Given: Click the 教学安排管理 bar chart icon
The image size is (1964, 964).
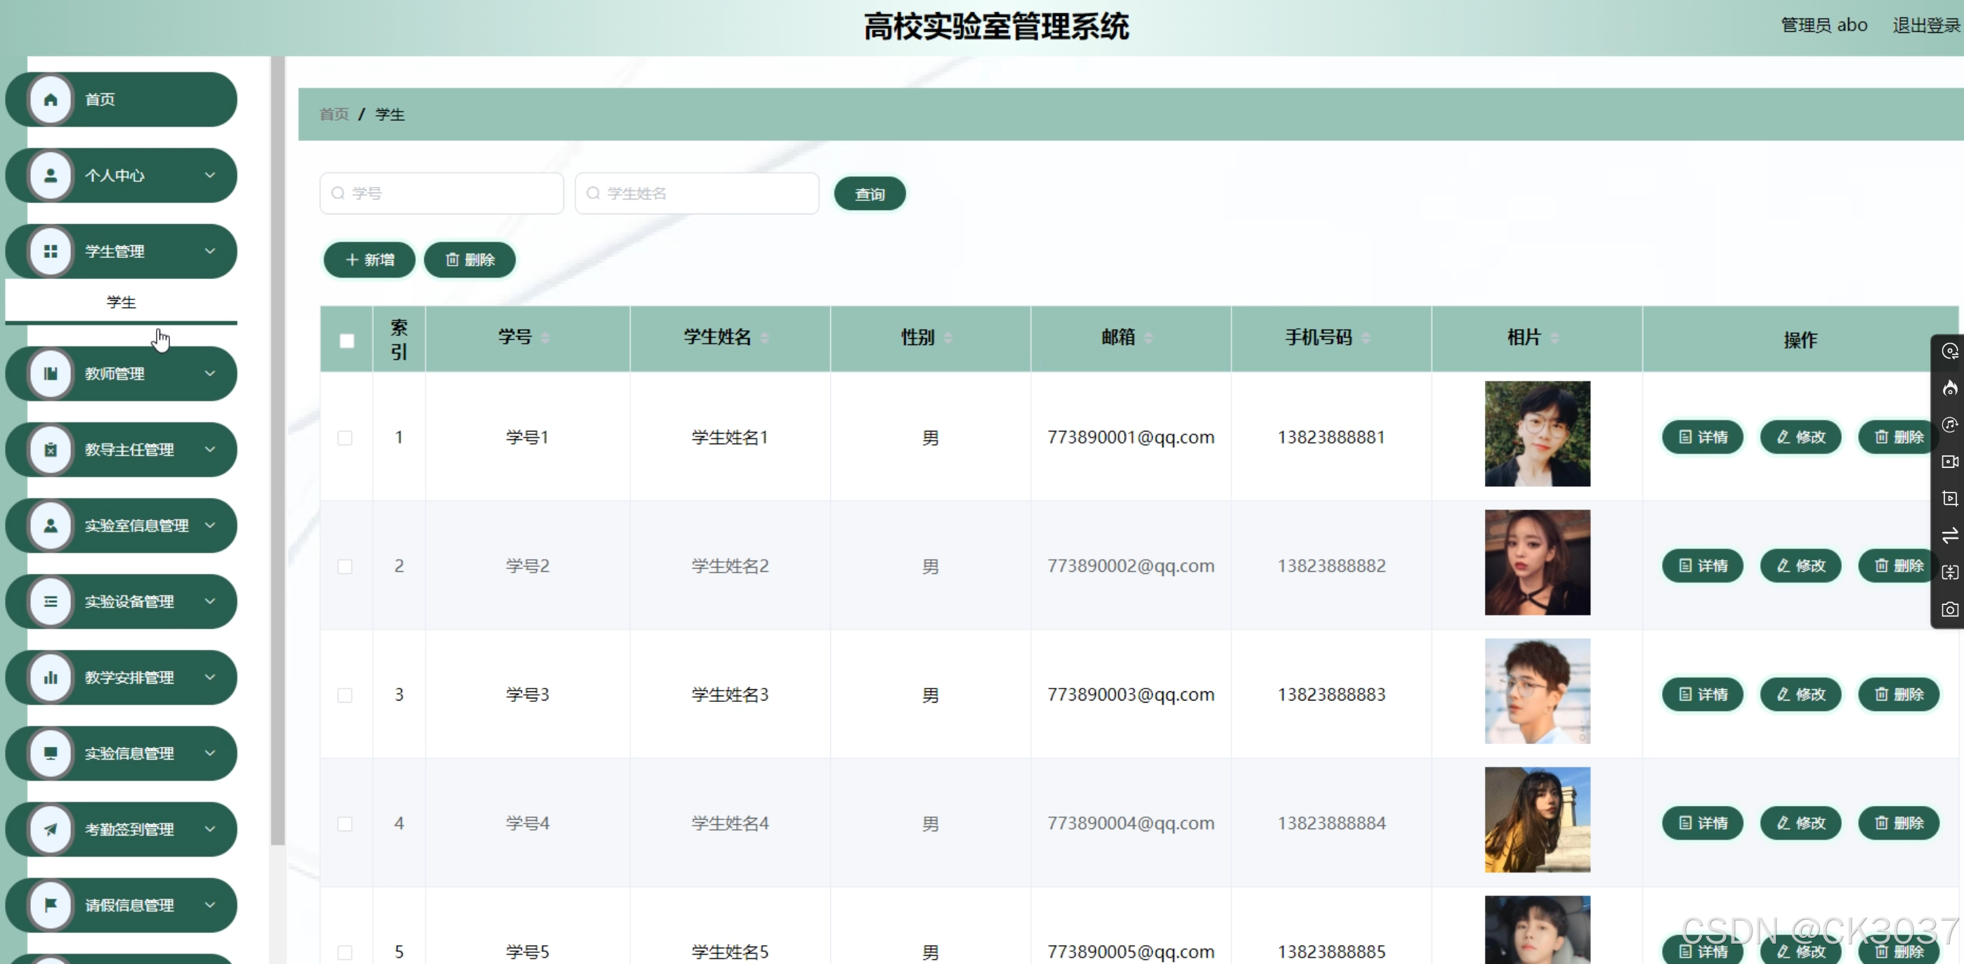Looking at the screenshot, I should click(x=51, y=677).
